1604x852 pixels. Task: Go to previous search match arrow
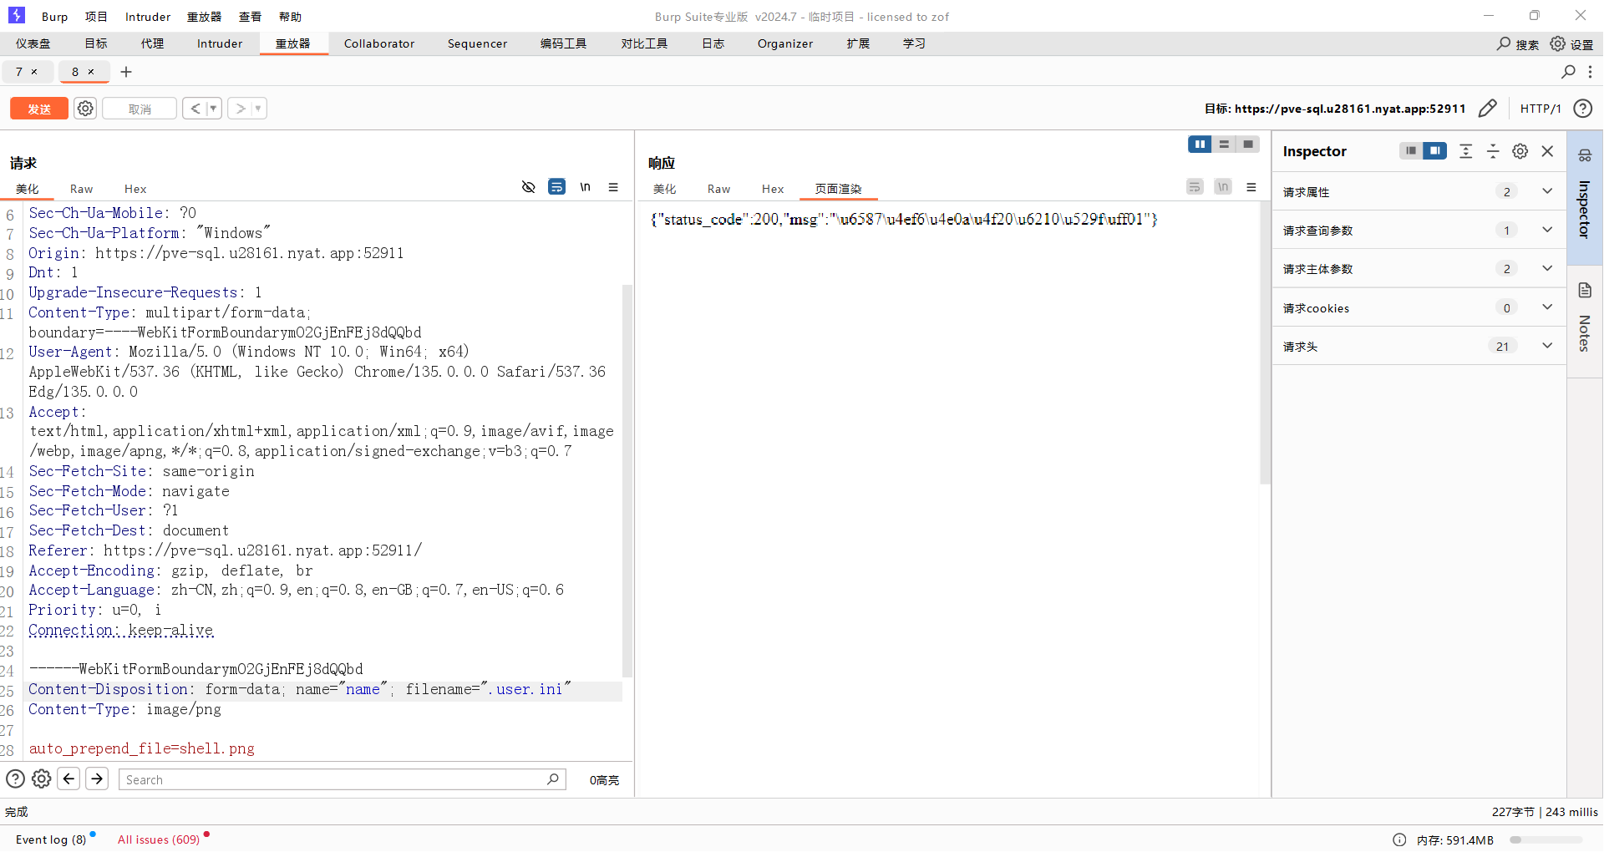(x=69, y=778)
